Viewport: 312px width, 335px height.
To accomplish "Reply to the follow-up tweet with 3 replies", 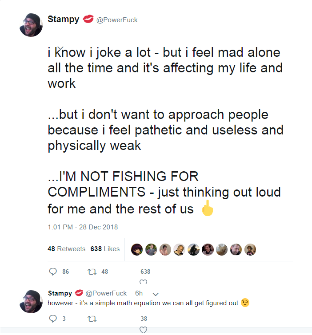I will tap(53, 319).
